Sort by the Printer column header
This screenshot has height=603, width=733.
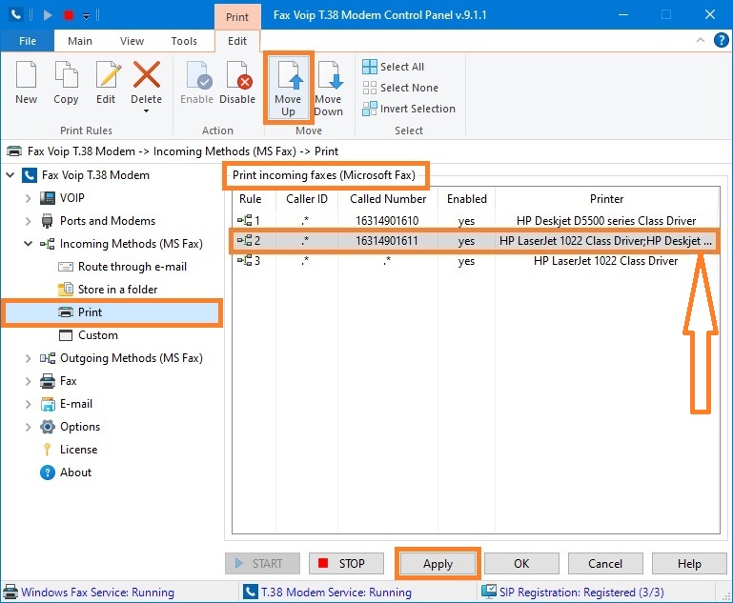(x=607, y=199)
